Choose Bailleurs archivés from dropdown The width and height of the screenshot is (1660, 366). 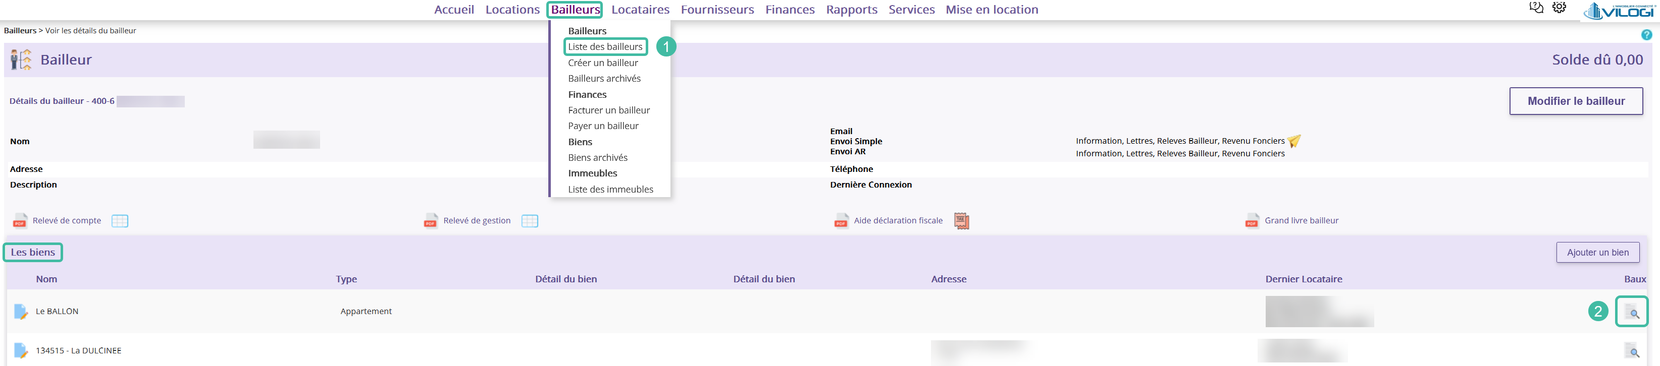coord(604,79)
